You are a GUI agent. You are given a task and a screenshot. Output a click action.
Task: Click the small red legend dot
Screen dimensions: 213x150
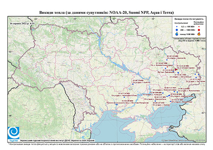(x=199, y=26)
